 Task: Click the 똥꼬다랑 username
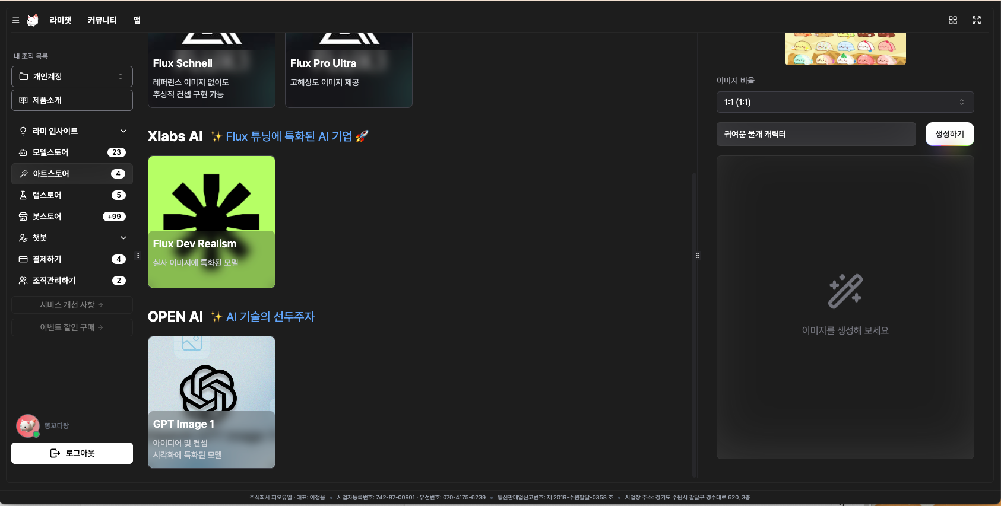click(56, 426)
